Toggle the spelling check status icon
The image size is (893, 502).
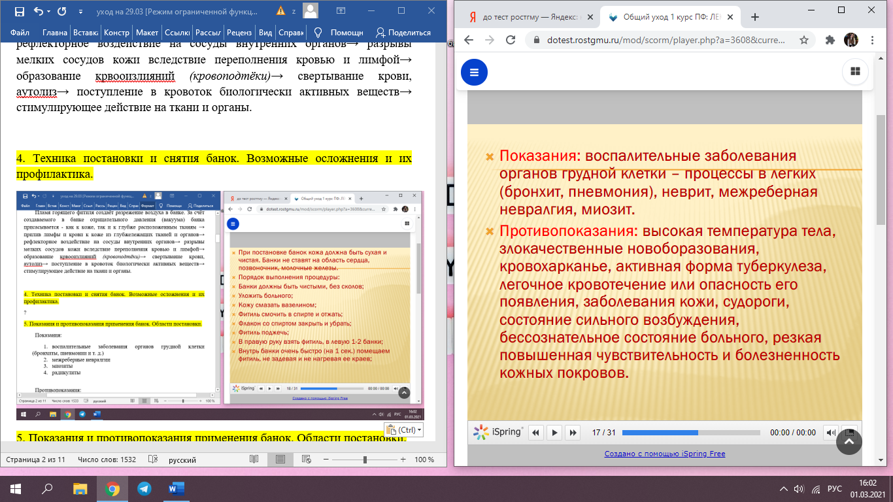click(152, 460)
